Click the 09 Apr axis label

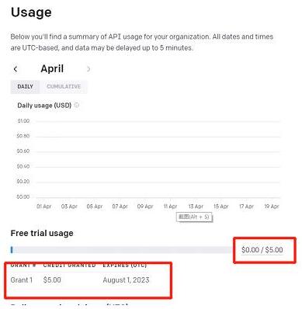145,207
